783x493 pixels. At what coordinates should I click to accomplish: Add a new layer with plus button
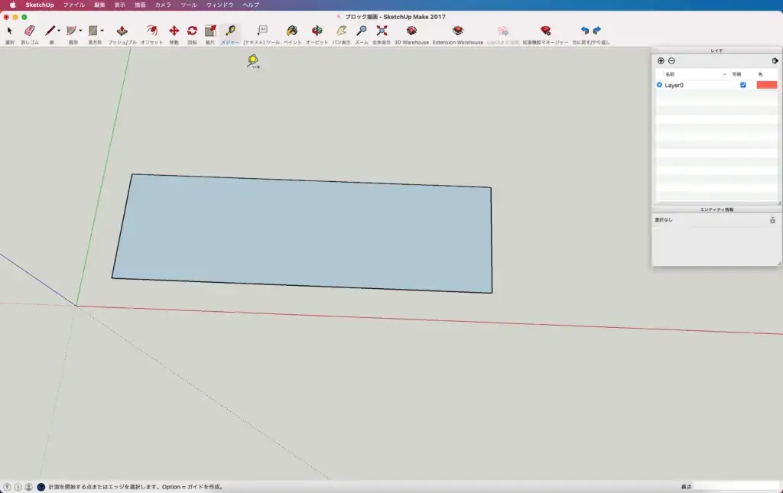(661, 60)
